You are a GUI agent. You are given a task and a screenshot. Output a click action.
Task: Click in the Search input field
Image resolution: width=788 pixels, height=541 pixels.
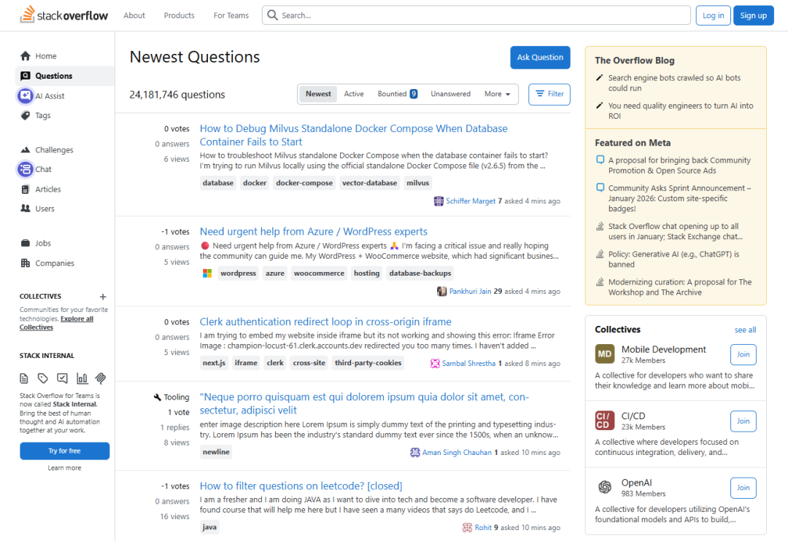(x=476, y=15)
